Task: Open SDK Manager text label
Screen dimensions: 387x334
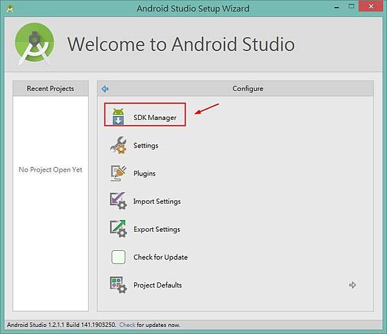Action: pyautogui.click(x=155, y=117)
